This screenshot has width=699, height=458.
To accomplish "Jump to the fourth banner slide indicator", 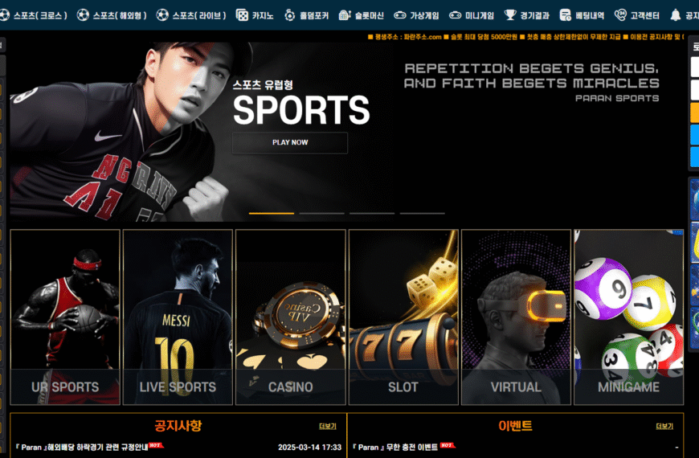I will (x=422, y=213).
